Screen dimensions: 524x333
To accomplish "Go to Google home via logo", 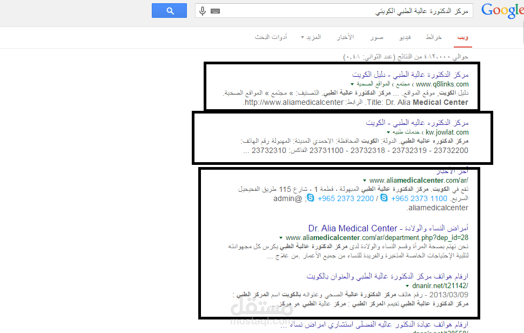I will 502,11.
